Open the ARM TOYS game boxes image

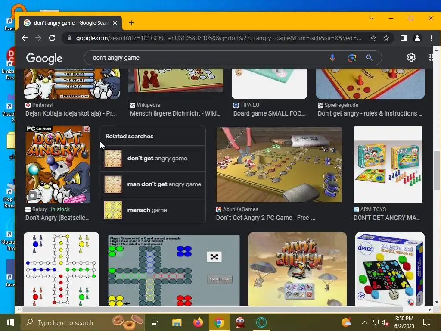pyautogui.click(x=388, y=165)
